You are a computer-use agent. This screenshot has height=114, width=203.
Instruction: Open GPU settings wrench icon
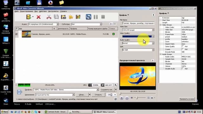[x=115, y=85]
